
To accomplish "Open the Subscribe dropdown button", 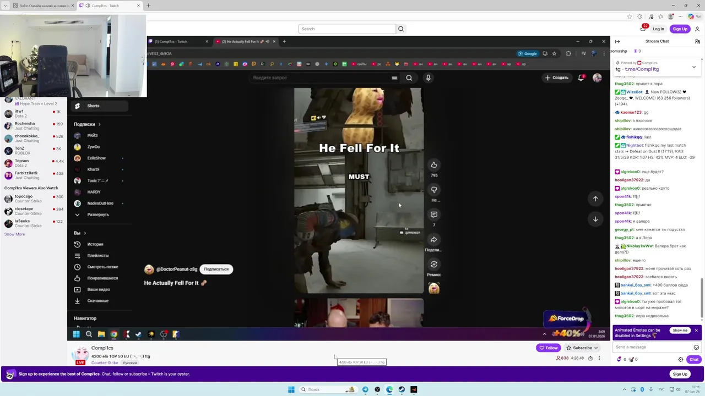I will coord(582,348).
